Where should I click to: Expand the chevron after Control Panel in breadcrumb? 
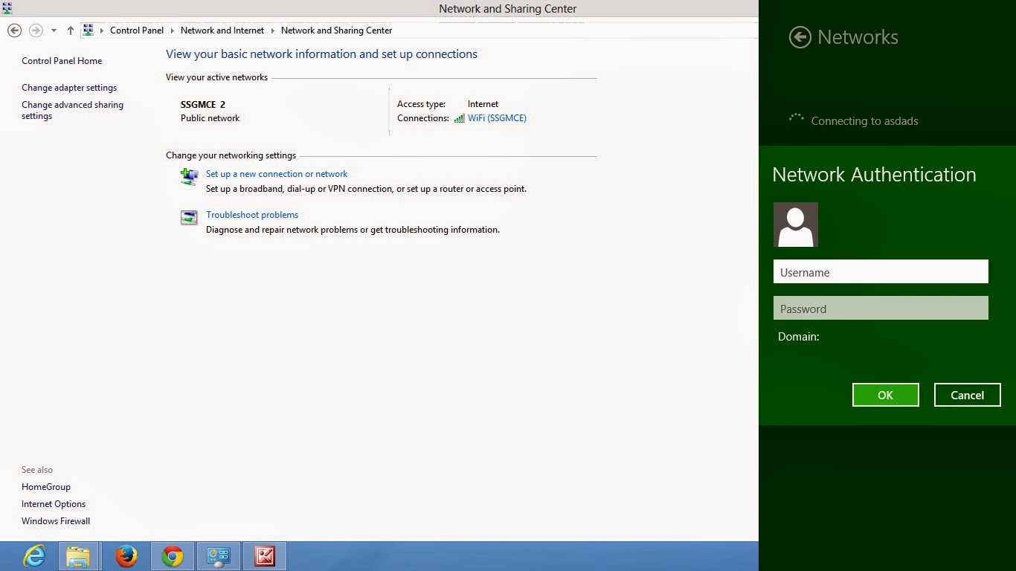[172, 30]
